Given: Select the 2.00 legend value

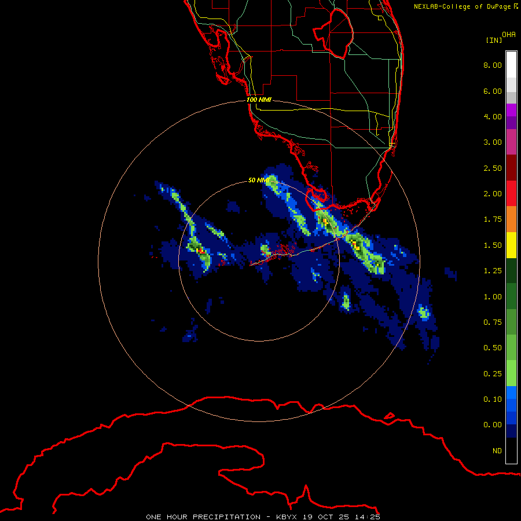Looking at the screenshot, I should click(x=493, y=194).
